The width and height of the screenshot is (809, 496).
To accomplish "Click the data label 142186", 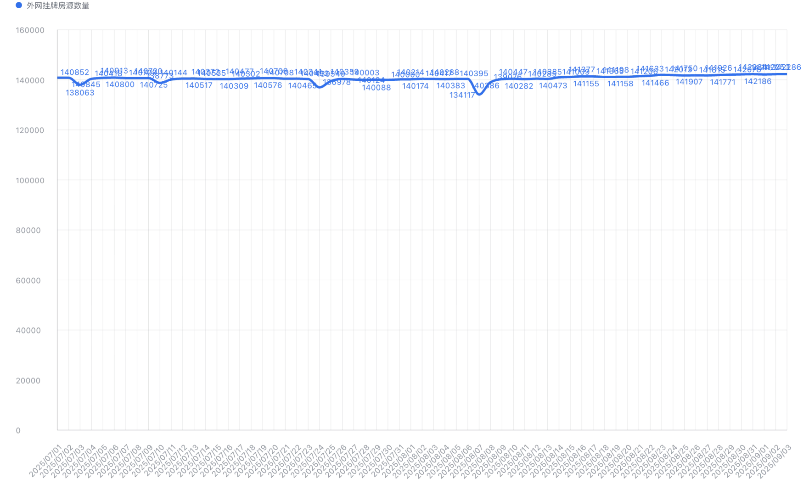I will click(758, 81).
